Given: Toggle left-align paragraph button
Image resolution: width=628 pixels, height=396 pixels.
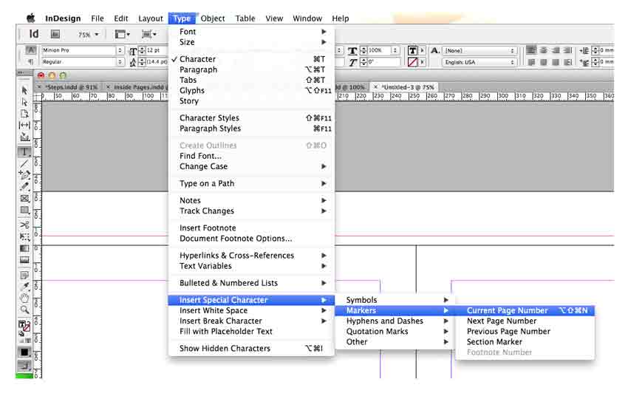Looking at the screenshot, I should click(531, 50).
